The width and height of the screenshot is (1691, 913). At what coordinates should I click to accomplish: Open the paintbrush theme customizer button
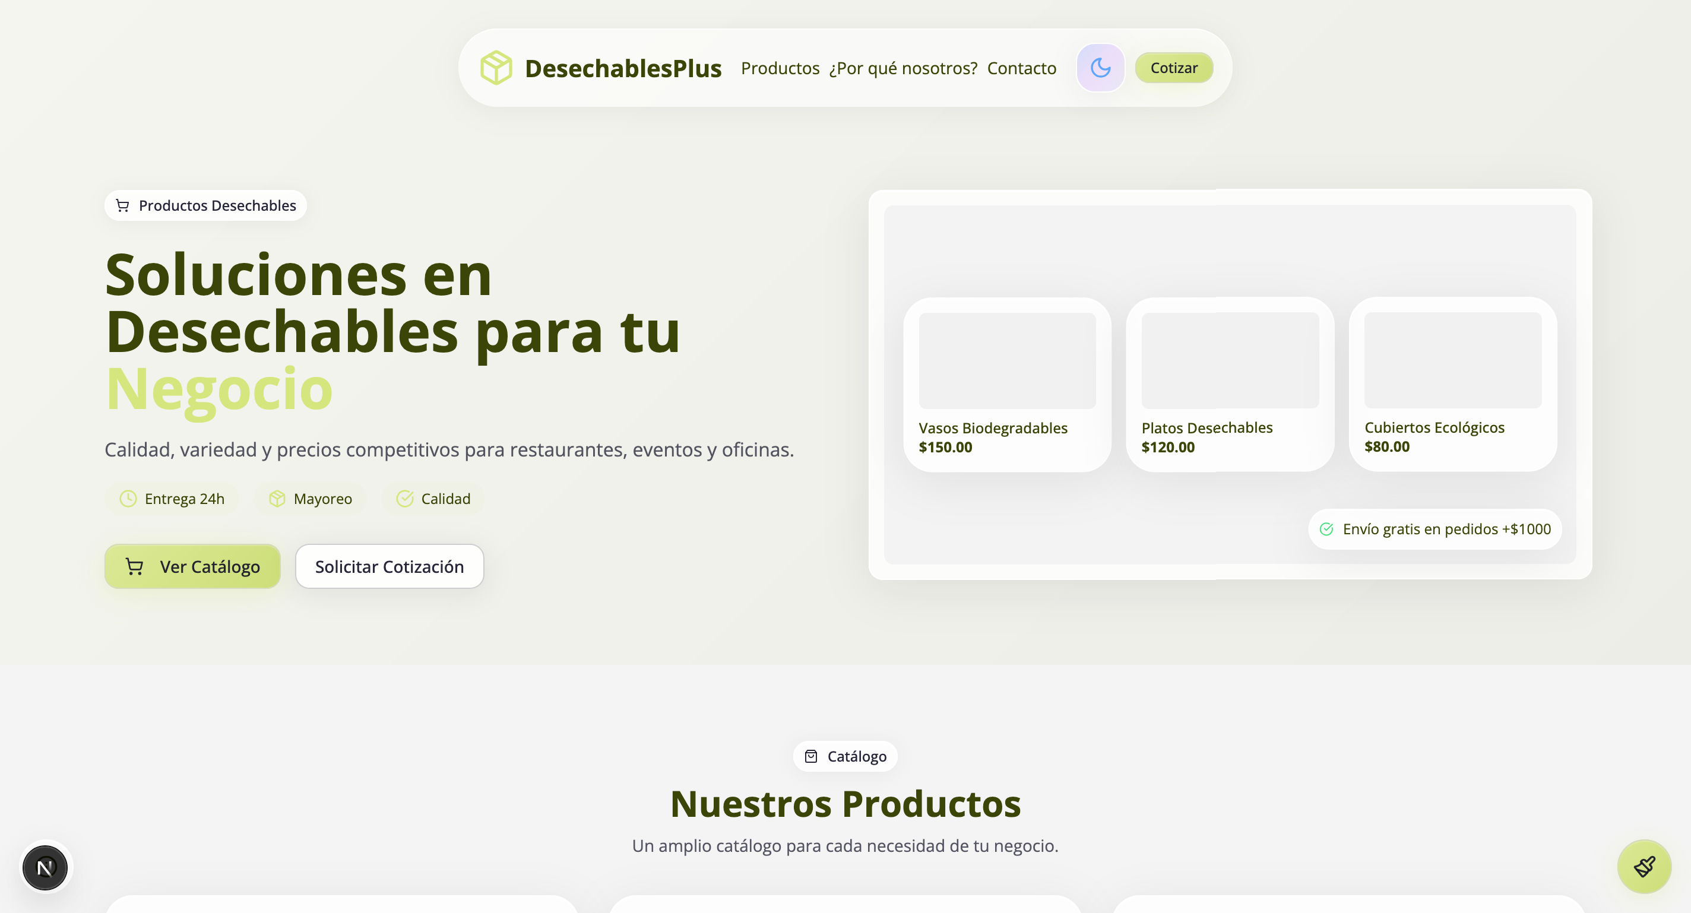pyautogui.click(x=1643, y=866)
